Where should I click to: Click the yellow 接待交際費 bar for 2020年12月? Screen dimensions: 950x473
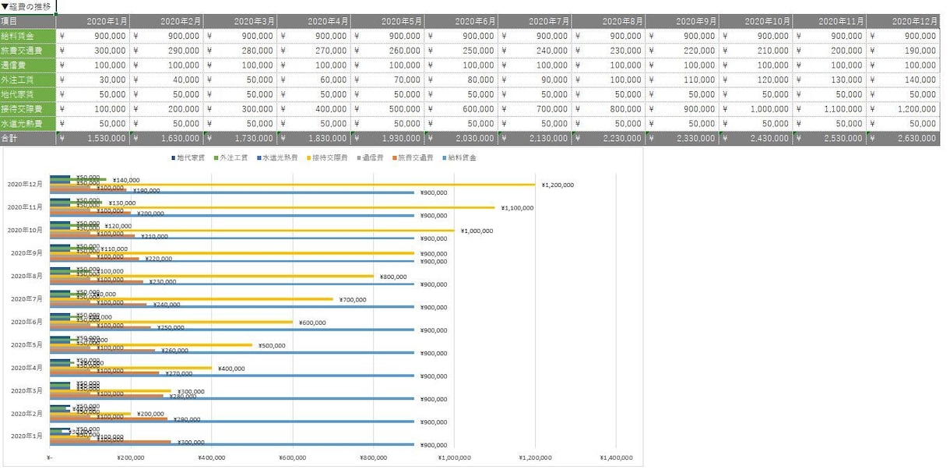(x=293, y=185)
